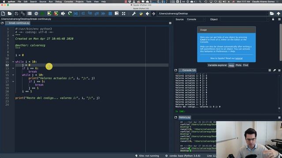Open the symbol finder '@' icon
Image resolution: width=282 pixels, height=158 pixels.
(x=36, y=14)
